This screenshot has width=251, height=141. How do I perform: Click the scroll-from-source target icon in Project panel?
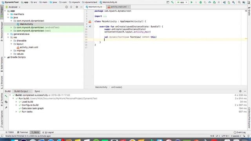coord(67,7)
